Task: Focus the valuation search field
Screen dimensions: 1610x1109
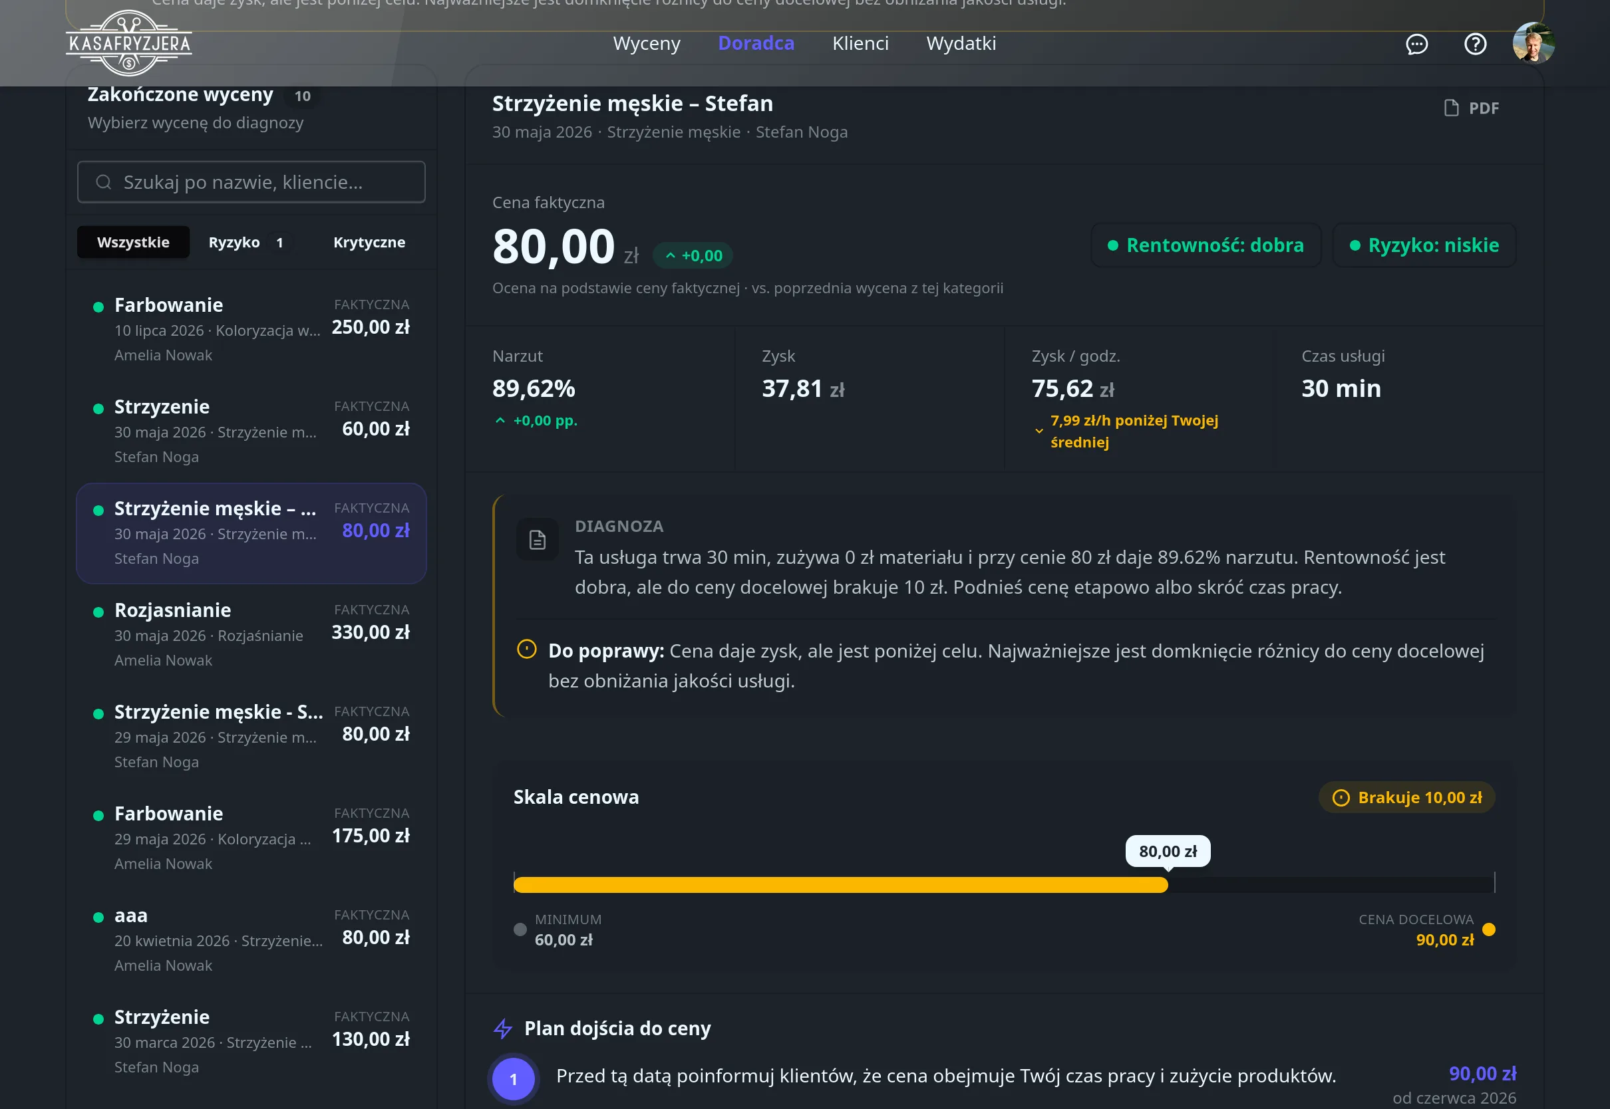Action: [251, 182]
